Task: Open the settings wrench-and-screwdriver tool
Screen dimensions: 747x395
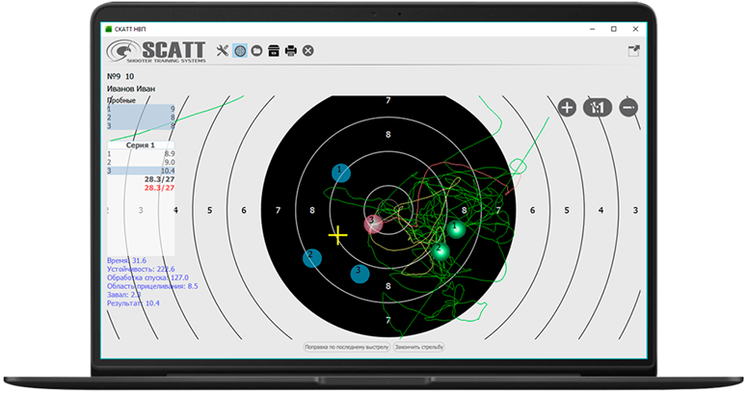Action: tap(223, 50)
